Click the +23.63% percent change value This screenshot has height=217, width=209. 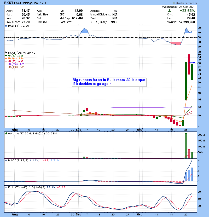(187, 11)
